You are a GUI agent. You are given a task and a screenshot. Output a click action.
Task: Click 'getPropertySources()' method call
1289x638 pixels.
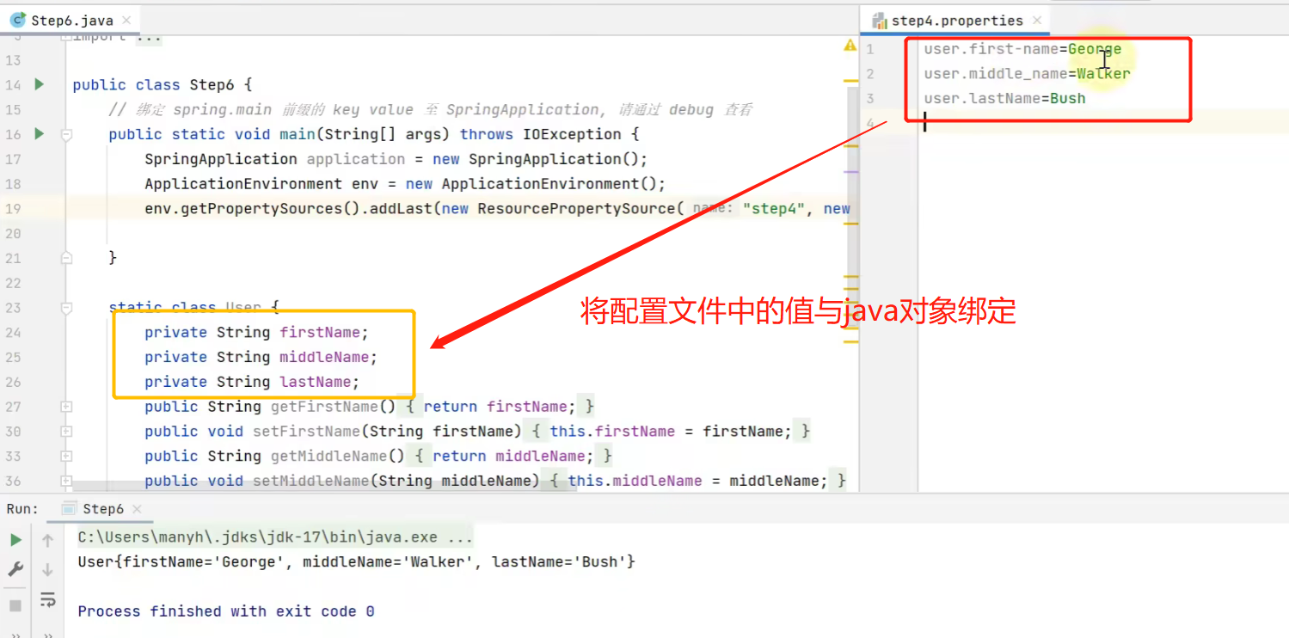(x=271, y=209)
